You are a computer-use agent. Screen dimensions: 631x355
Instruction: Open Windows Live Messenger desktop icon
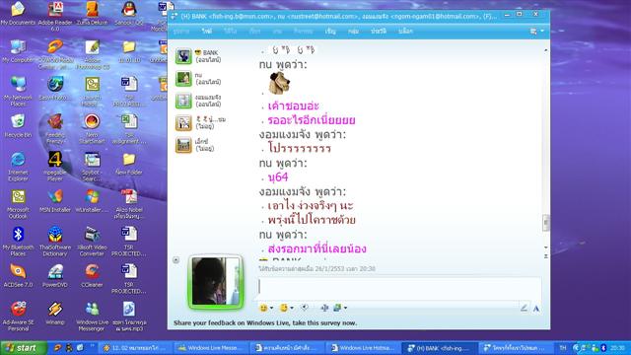pyautogui.click(x=92, y=317)
